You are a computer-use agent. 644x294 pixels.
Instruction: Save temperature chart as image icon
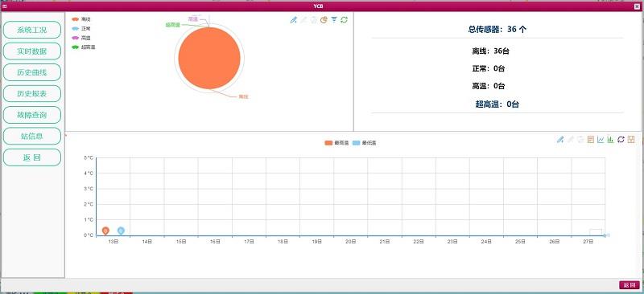coord(631,140)
